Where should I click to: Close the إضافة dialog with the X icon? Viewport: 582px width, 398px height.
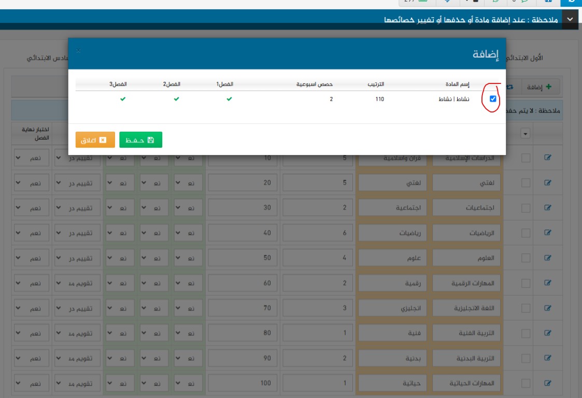click(78, 50)
